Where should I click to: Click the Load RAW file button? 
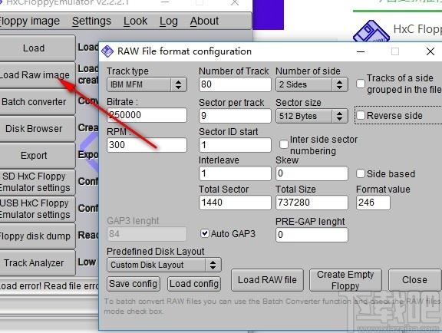[267, 280]
